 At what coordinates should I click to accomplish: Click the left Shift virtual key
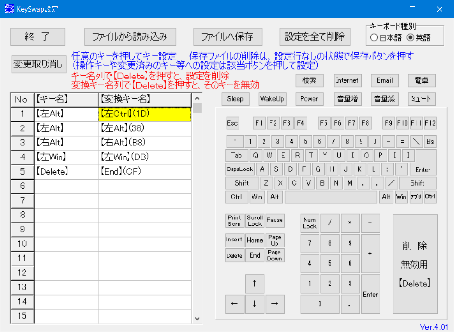pos(242,183)
